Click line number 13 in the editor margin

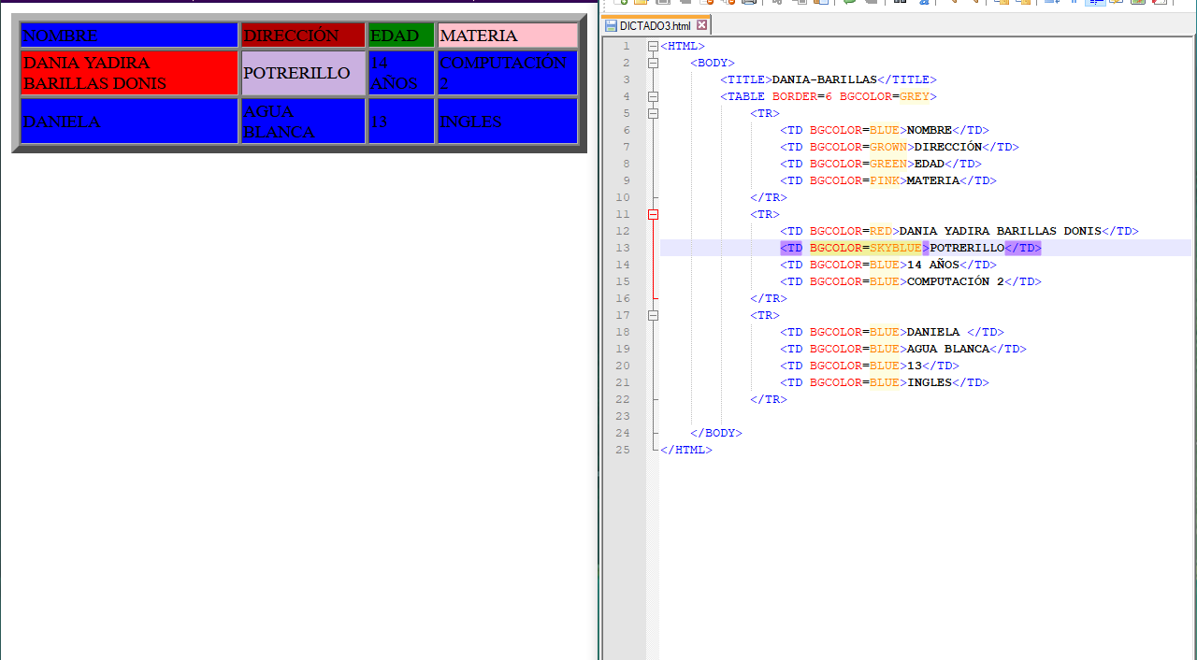click(623, 248)
